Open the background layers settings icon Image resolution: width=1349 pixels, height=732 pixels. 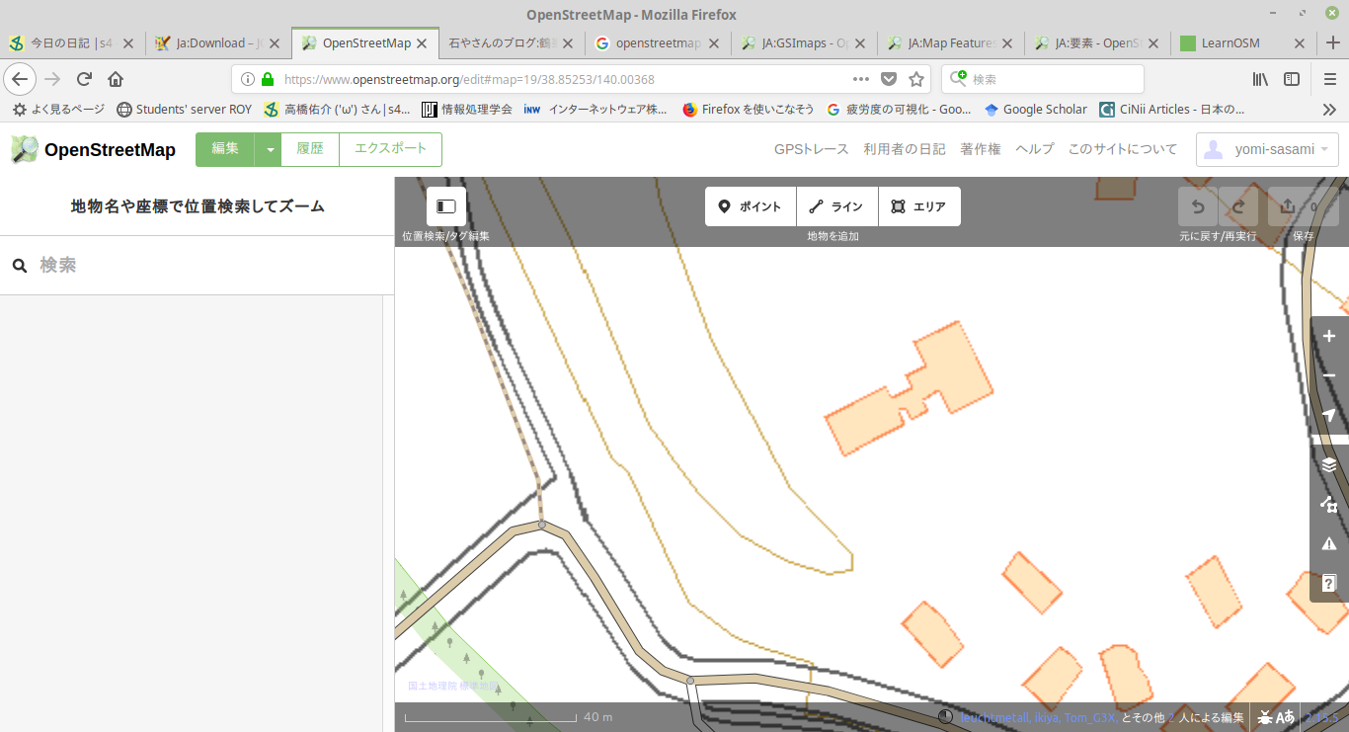click(1328, 464)
